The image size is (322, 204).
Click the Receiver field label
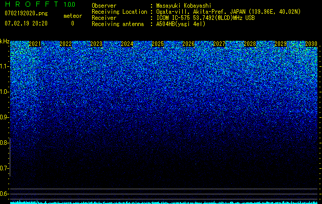pos(104,18)
